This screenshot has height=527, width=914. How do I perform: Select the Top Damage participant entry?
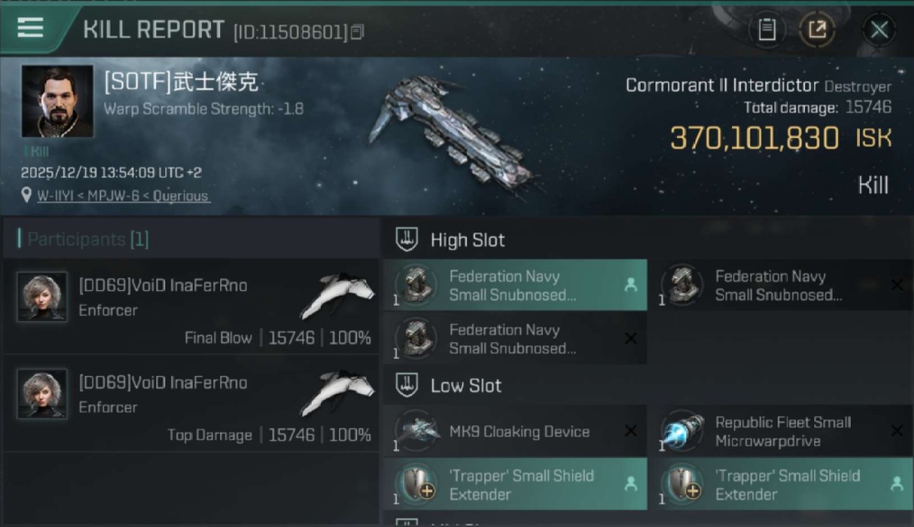pyautogui.click(x=191, y=403)
